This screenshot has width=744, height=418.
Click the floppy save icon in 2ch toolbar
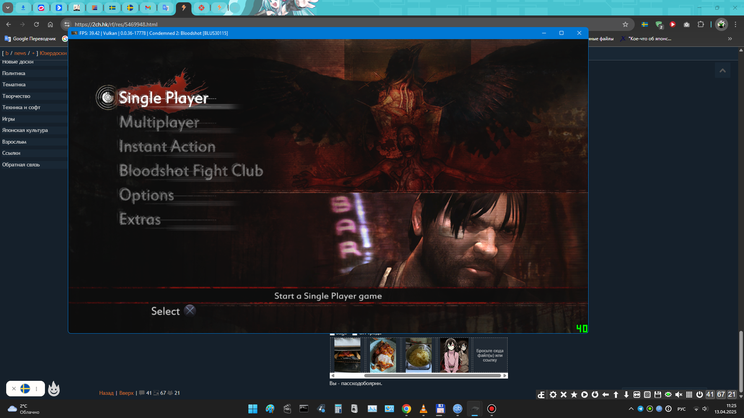(x=658, y=394)
